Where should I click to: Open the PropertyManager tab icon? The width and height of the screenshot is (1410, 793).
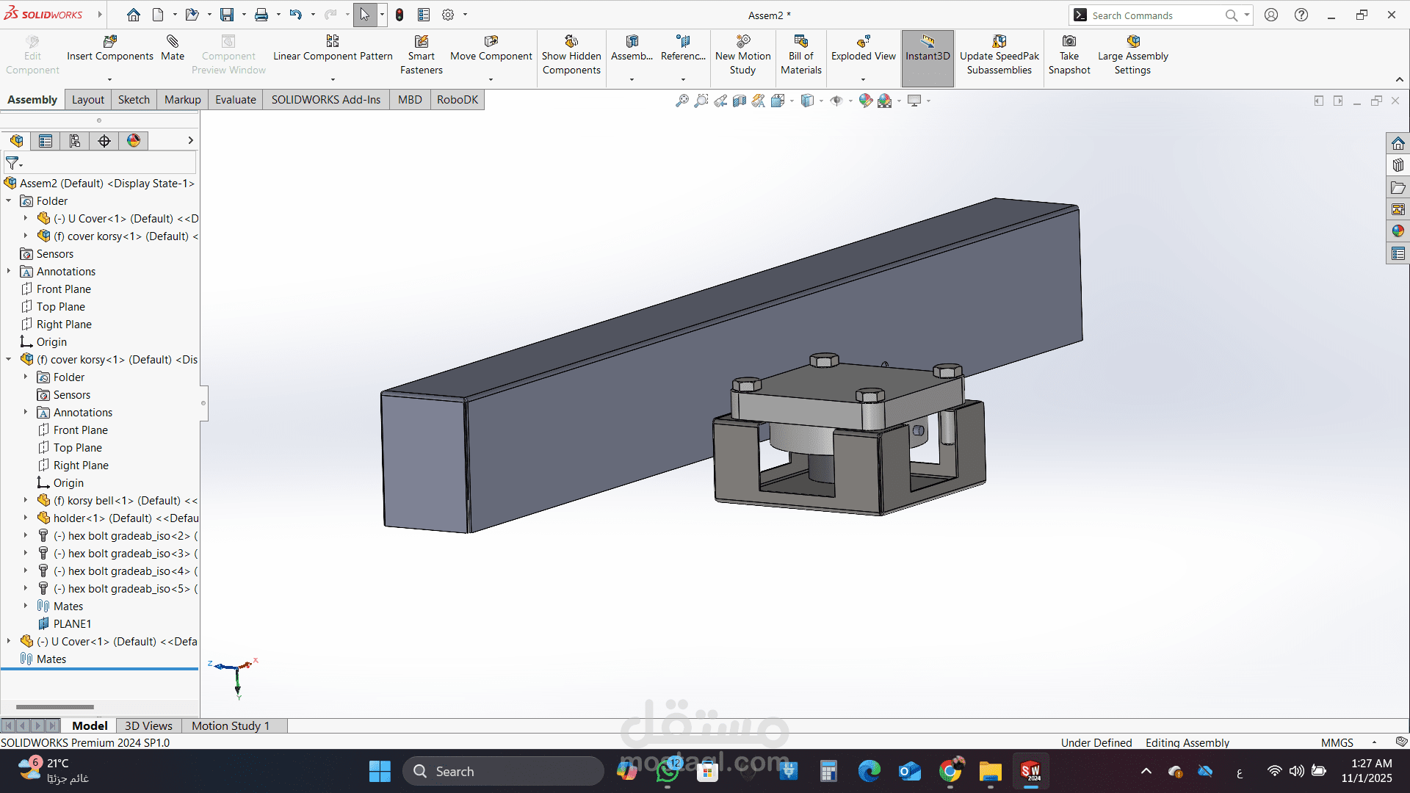pos(46,141)
